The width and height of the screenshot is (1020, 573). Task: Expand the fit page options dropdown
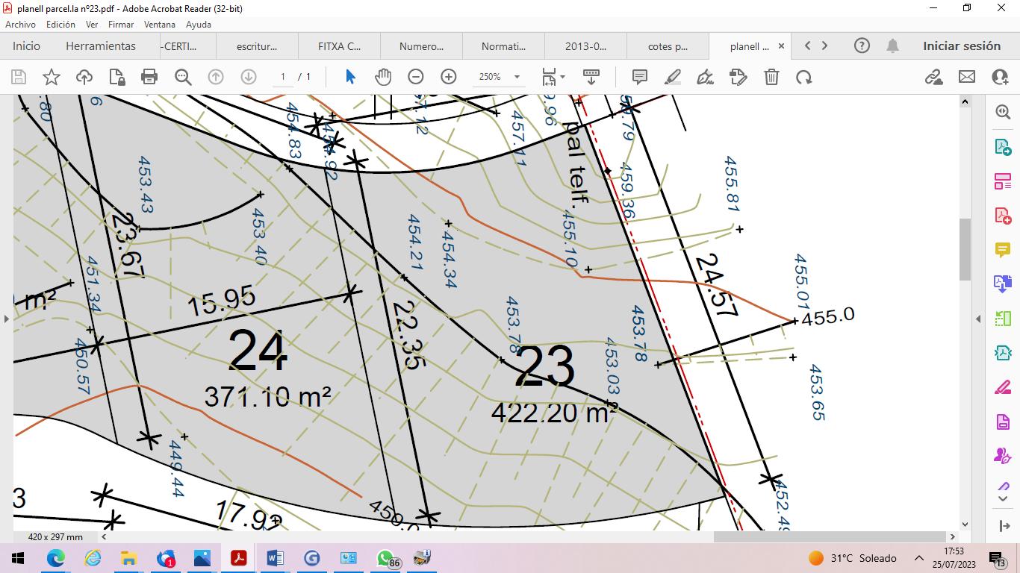tap(562, 77)
